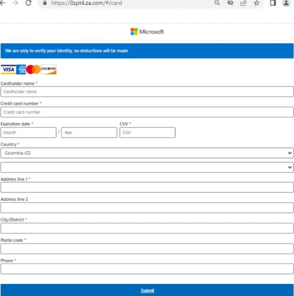Screen dimensions: 294x296
Task: Select the CVV input box
Action: pos(147,132)
